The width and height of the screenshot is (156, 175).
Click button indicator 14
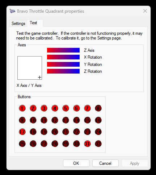pos(76,120)
